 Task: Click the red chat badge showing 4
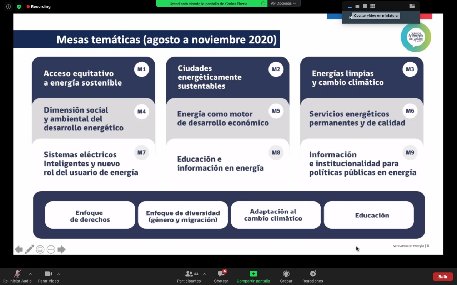coord(225,271)
